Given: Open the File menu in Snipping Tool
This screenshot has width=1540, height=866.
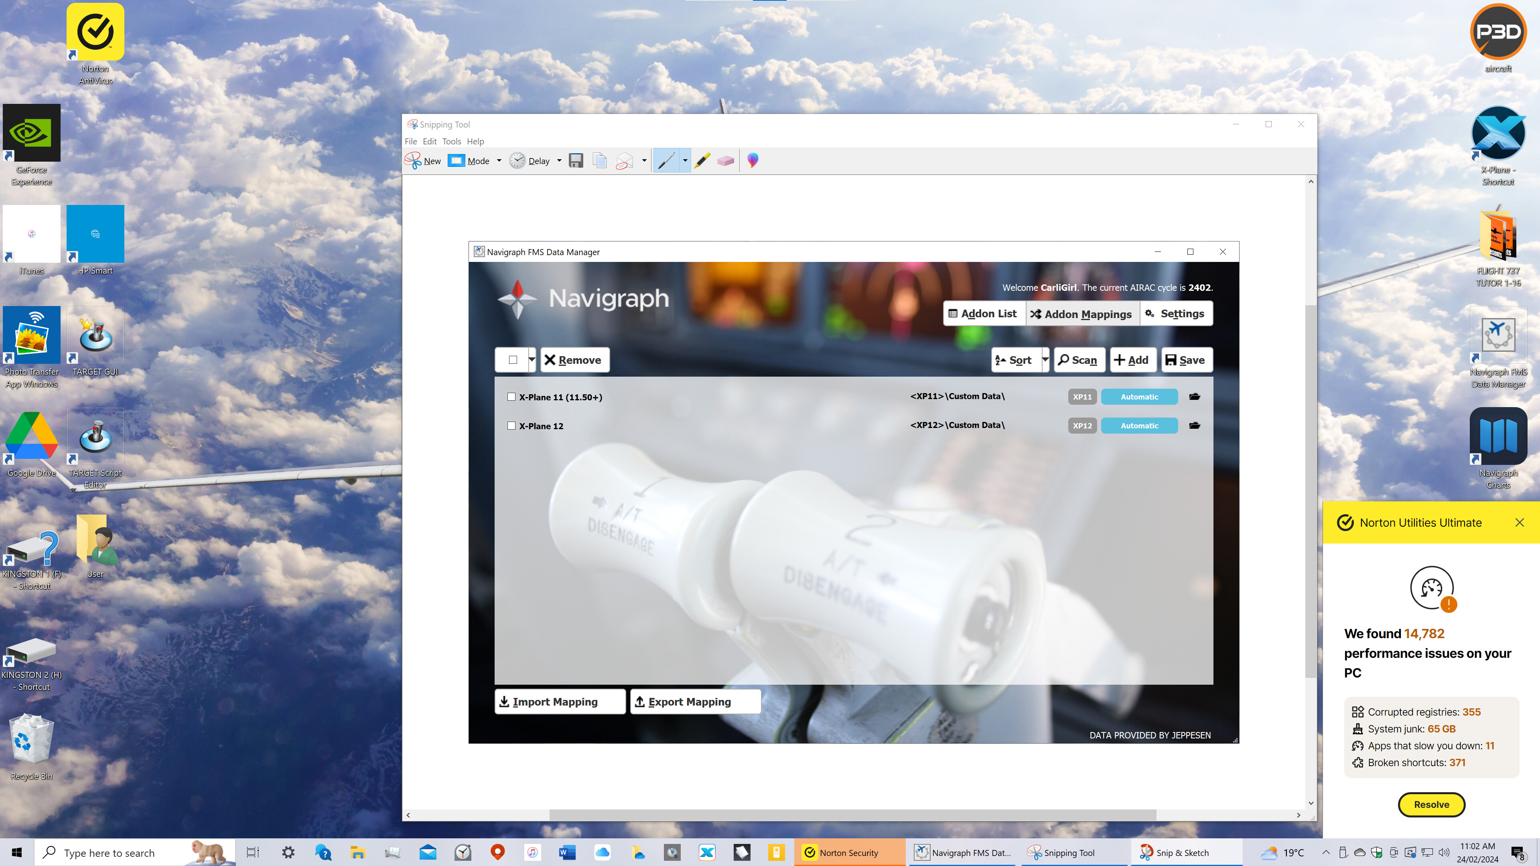Looking at the screenshot, I should 411,142.
